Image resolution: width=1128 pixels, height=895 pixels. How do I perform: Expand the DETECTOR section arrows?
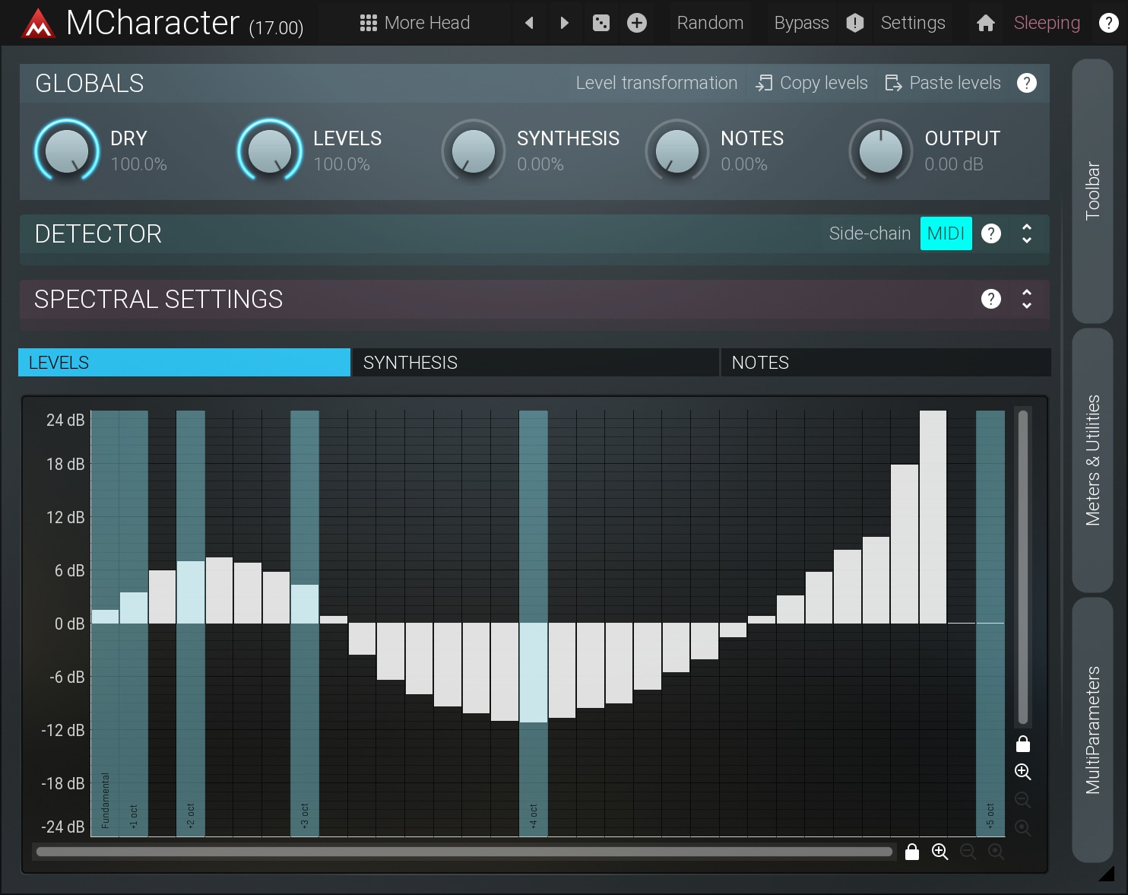1026,233
